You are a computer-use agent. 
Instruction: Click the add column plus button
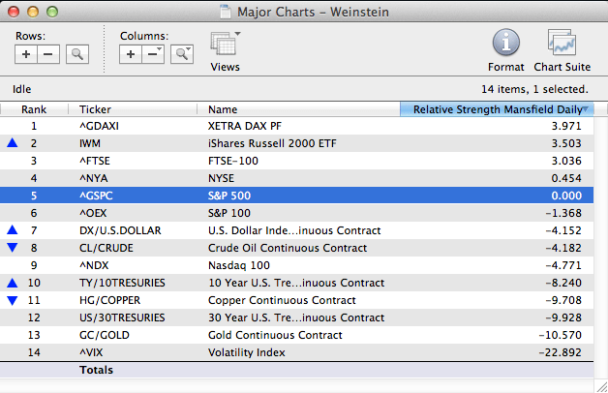pyautogui.click(x=131, y=54)
